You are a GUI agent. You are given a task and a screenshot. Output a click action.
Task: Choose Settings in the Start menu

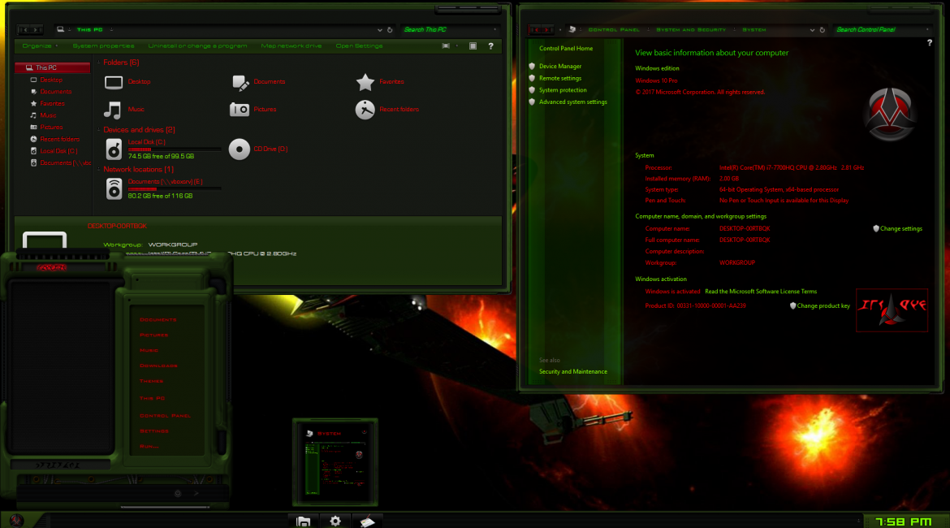coord(154,431)
